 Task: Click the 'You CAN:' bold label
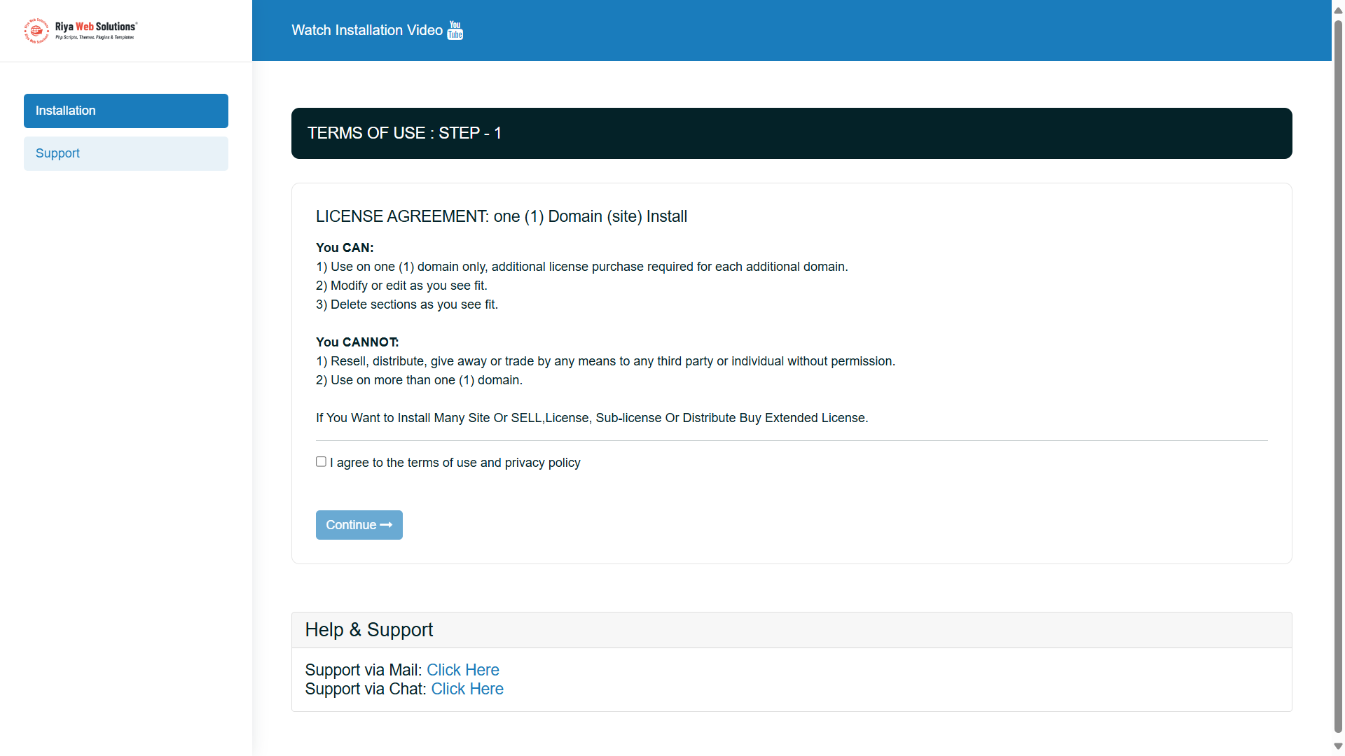[345, 248]
